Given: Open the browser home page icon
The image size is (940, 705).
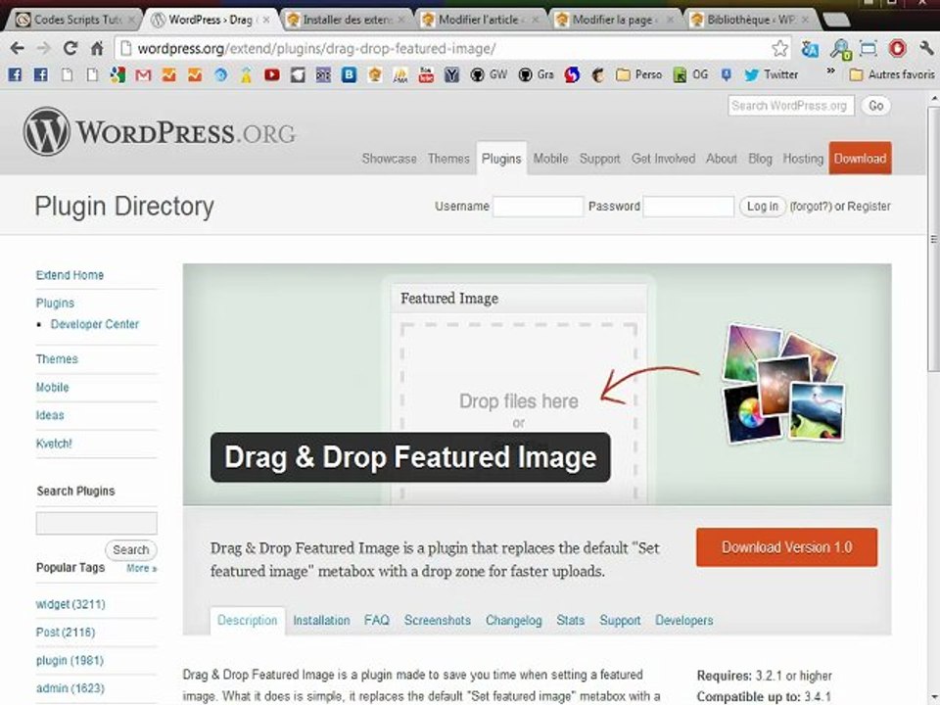Looking at the screenshot, I should click(x=97, y=48).
